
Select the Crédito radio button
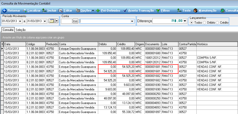pos(217,23)
